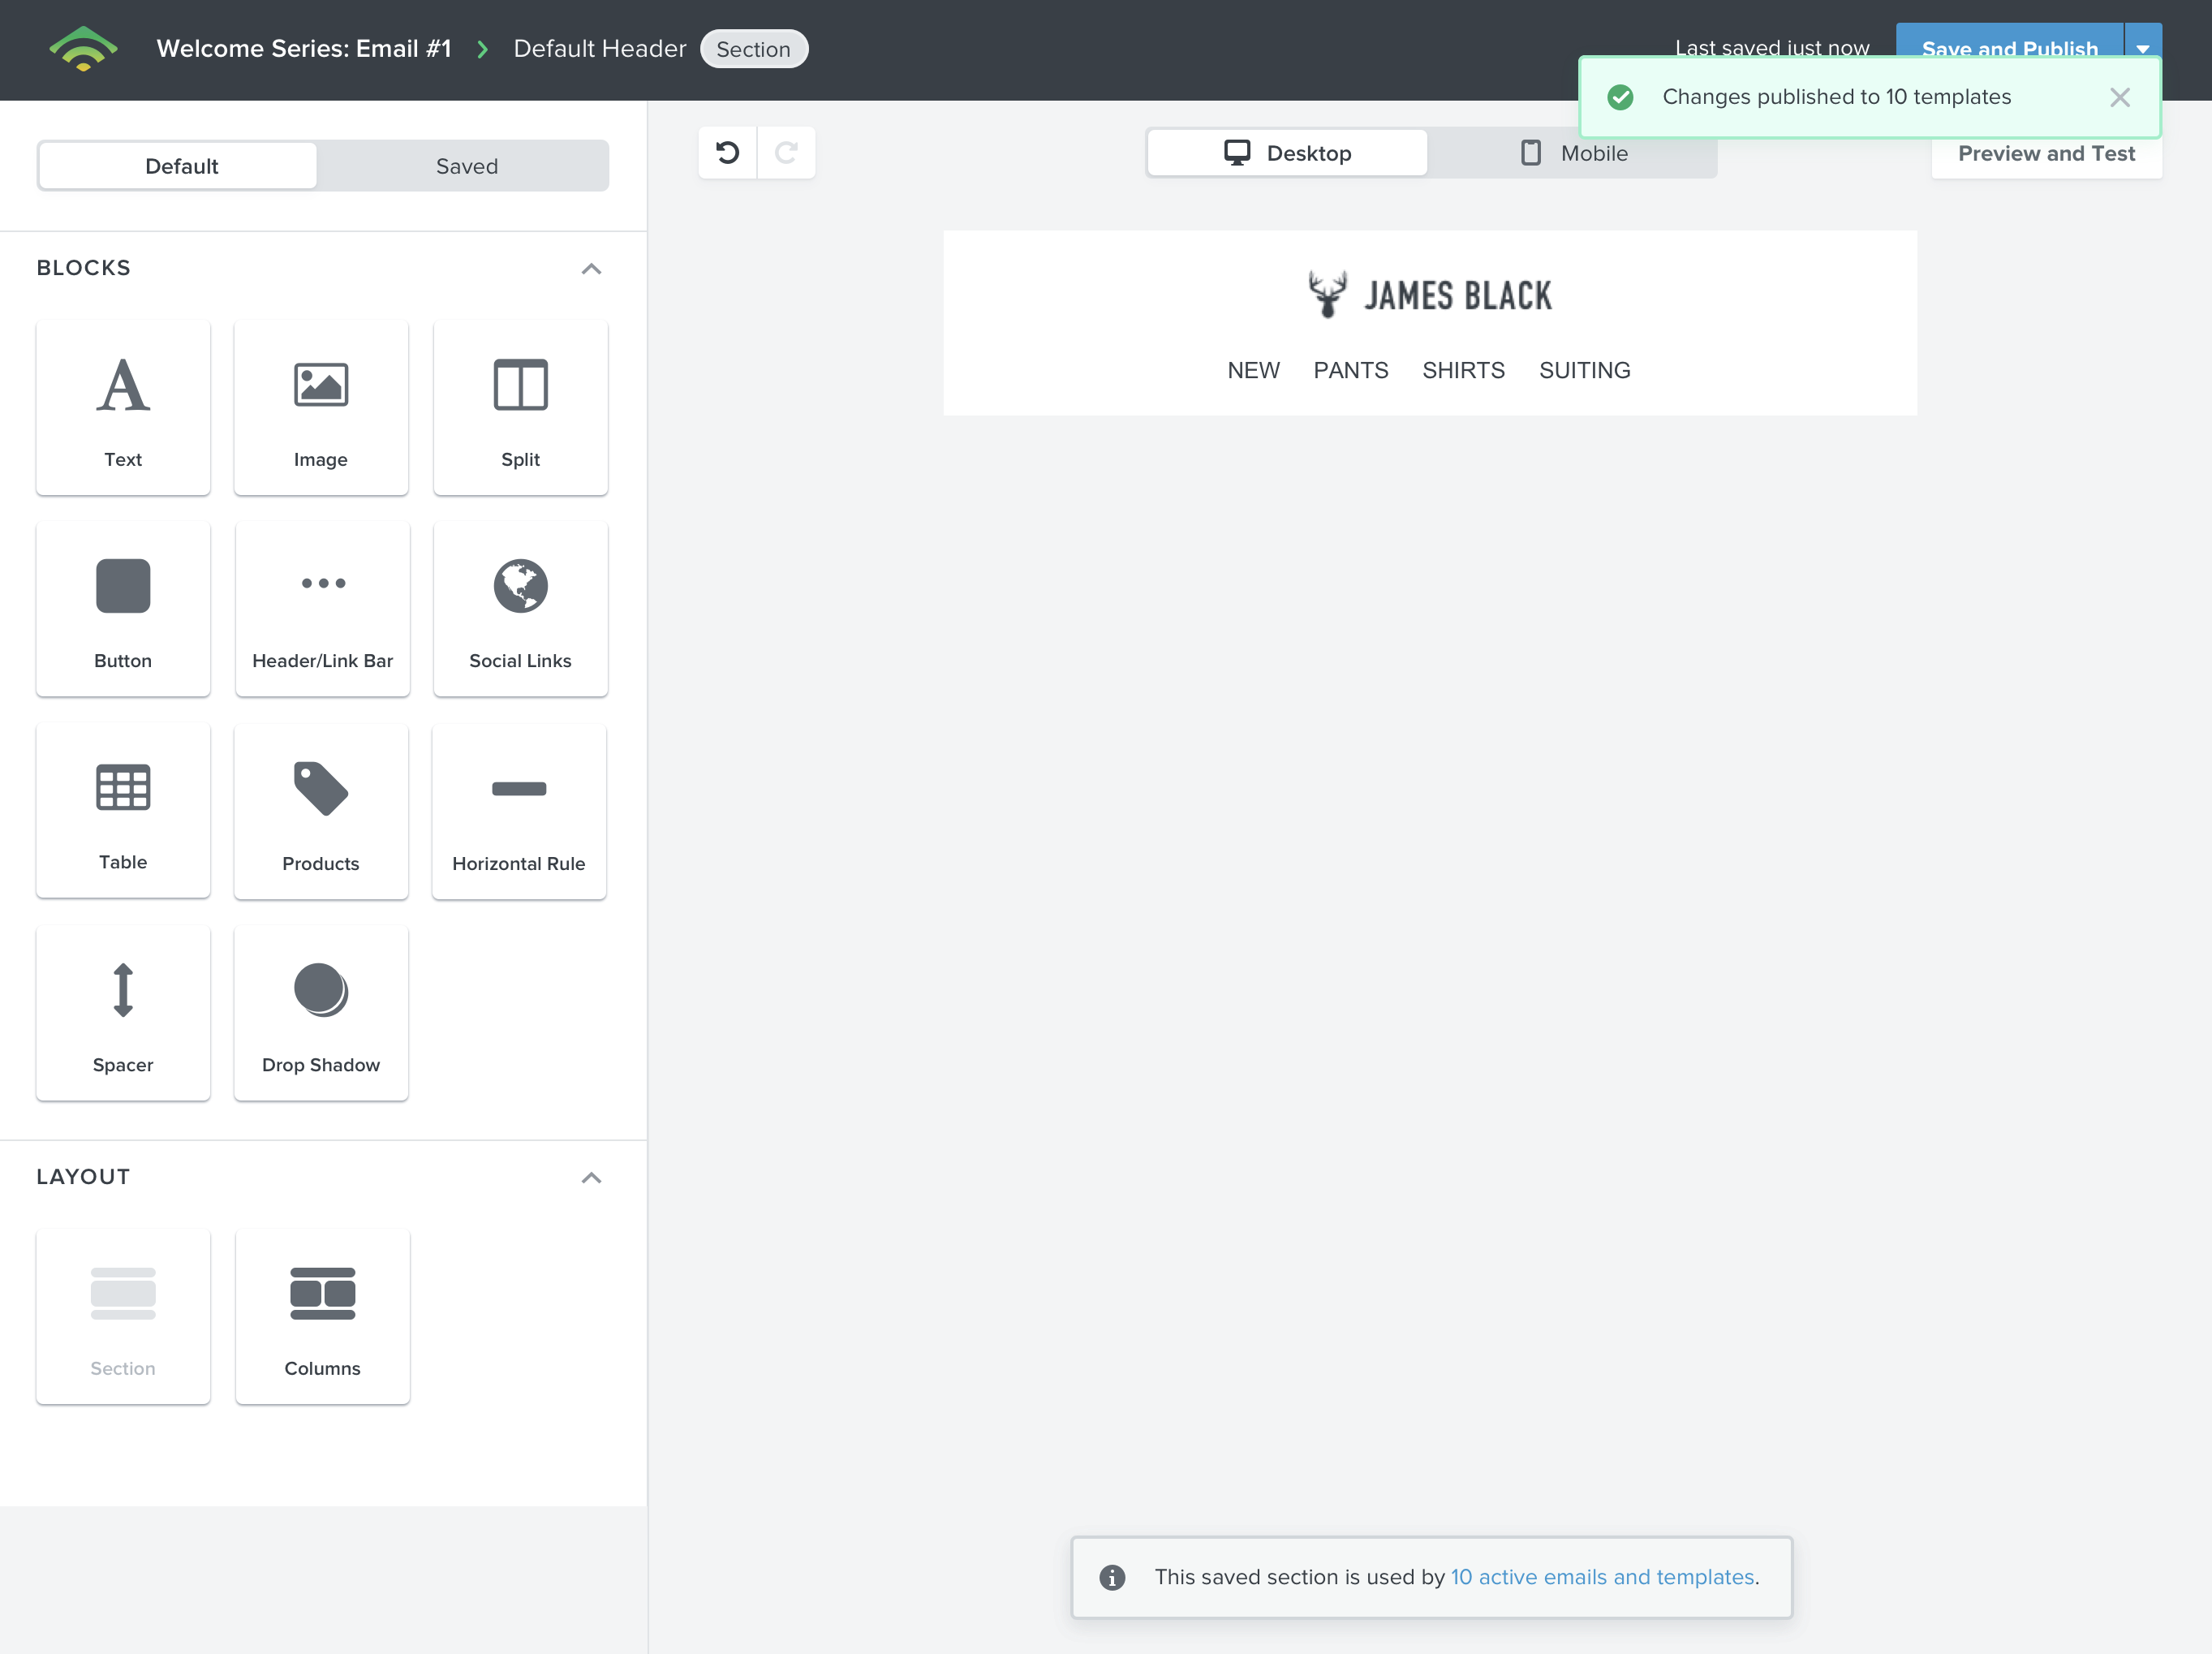Click Changes published to 10 templates text
This screenshot has width=2212, height=1654.
tap(1836, 97)
